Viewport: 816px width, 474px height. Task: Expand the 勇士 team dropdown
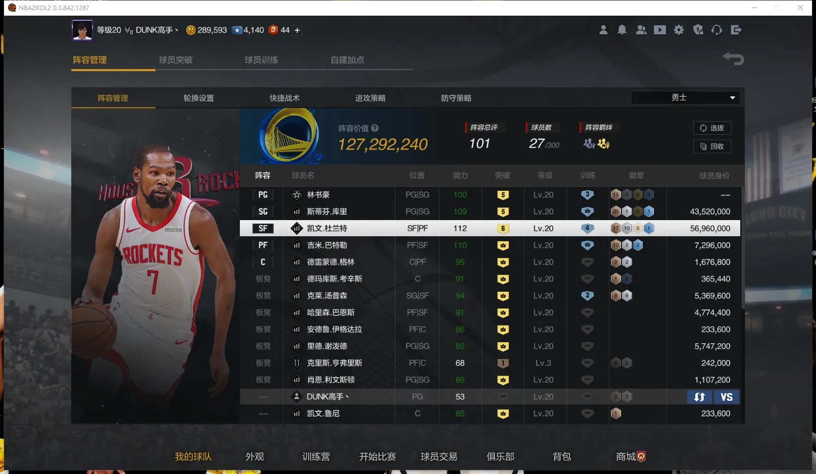pyautogui.click(x=685, y=97)
